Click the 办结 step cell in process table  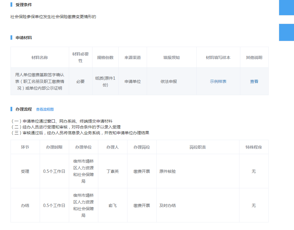pyautogui.click(x=25, y=205)
